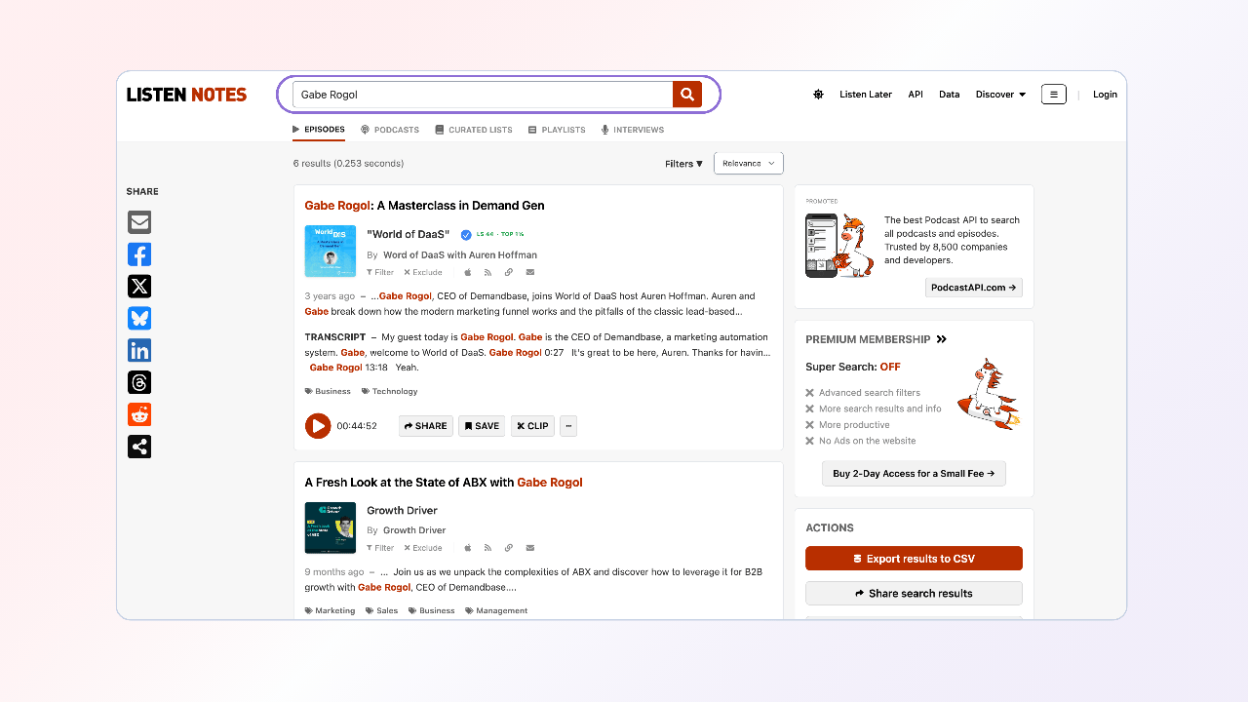Share on X (Twitter) icon
The height and width of the screenshot is (702, 1248).
[x=139, y=287]
